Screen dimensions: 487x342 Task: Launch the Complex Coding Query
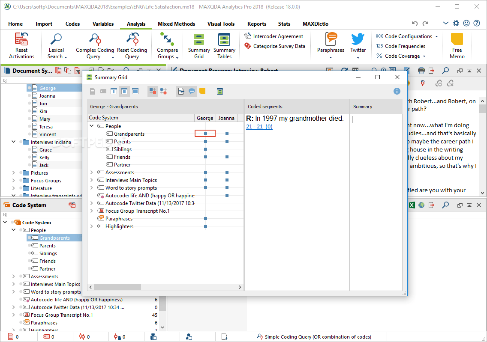coord(95,46)
